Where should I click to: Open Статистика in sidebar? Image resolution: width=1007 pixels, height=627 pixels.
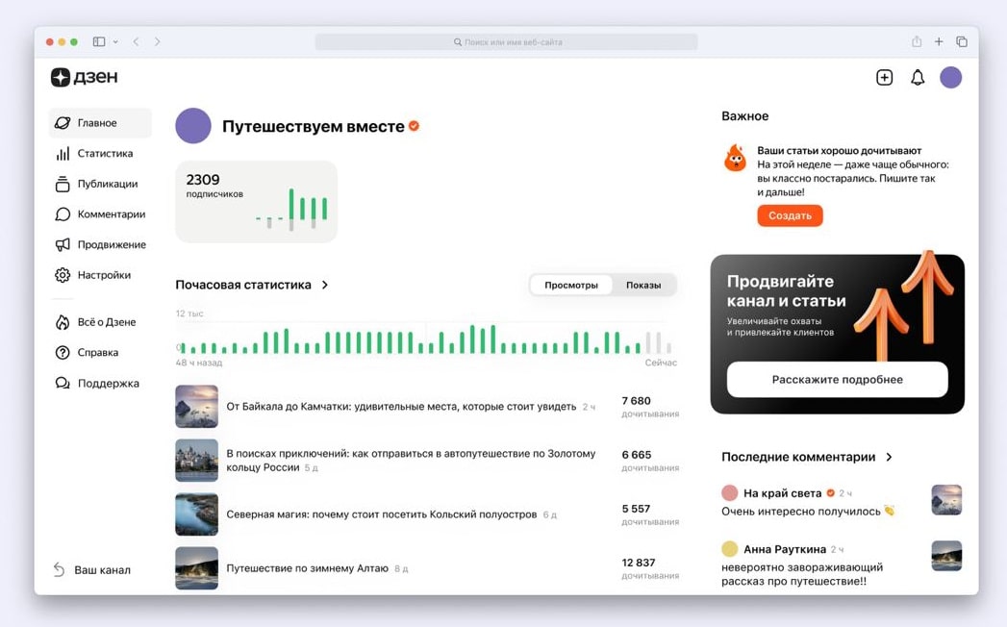94,154
